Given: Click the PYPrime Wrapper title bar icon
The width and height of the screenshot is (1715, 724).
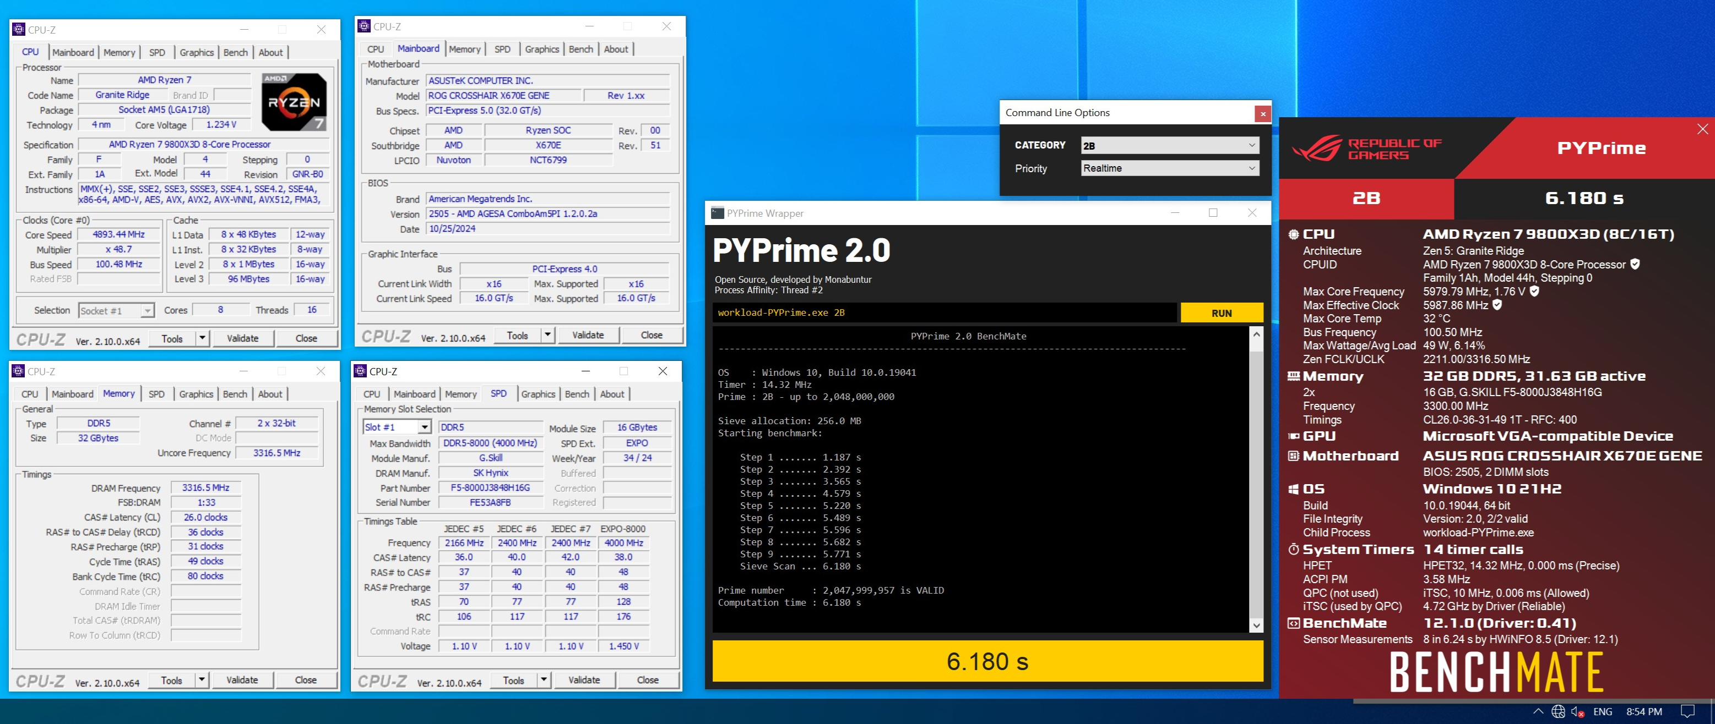Looking at the screenshot, I should [717, 213].
